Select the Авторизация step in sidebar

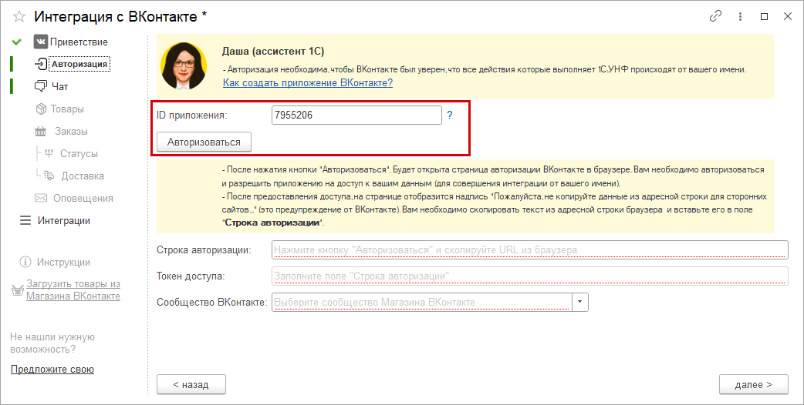pos(79,64)
